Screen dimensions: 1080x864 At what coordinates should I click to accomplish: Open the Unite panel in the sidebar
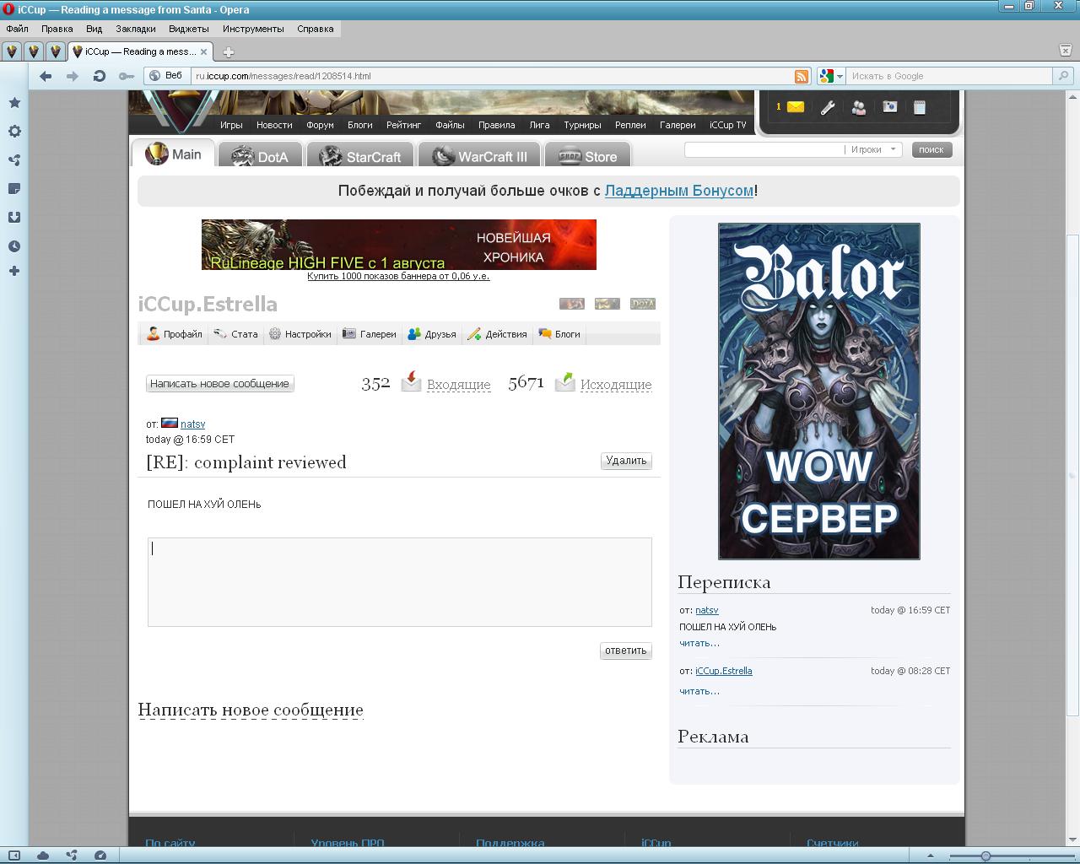point(14,160)
